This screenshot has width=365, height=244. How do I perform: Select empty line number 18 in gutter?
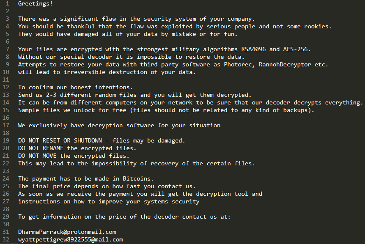pos(6,133)
